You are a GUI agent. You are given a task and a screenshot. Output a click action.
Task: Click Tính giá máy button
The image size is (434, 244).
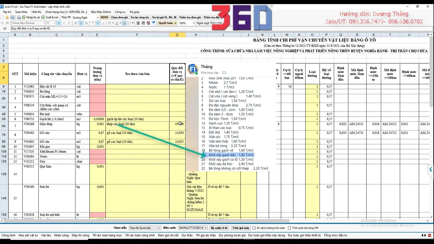pos(241,228)
